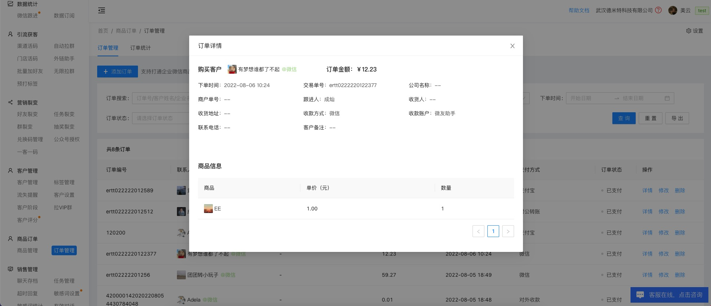The width and height of the screenshot is (711, 306).
Task: Click 商品订单 in the breadcrumb
Action: point(126,31)
